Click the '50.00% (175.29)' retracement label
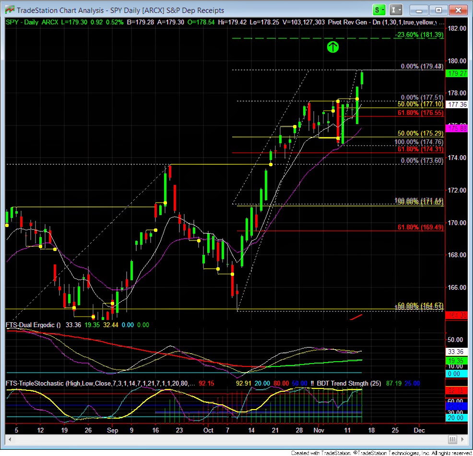This screenshot has height=456, width=473. (x=421, y=133)
